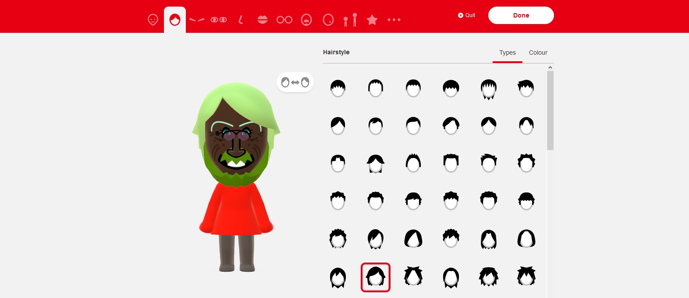Choose smooth side-swept hairstyle, third in second row
The image size is (689, 298).
tap(413, 126)
